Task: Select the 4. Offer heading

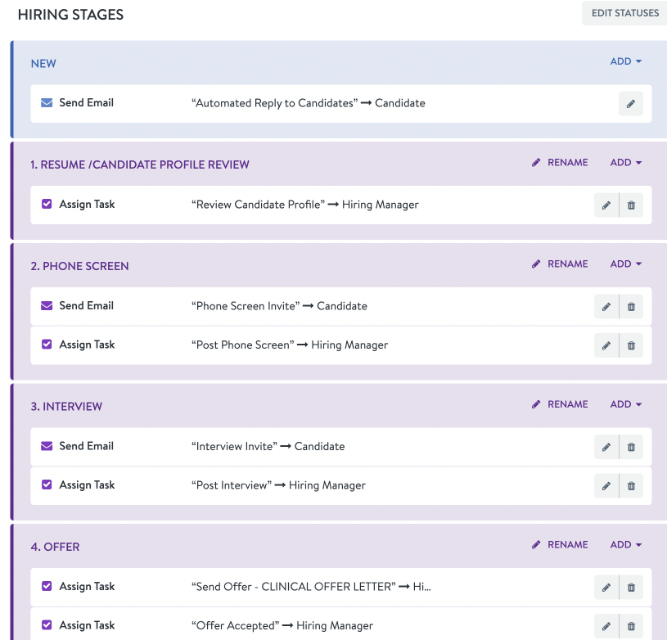Action: 56,547
